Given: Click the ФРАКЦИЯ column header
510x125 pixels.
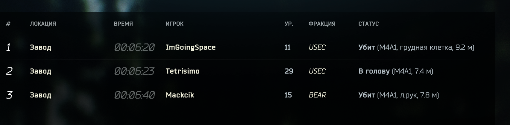Looking at the screenshot, I should pyautogui.click(x=322, y=24).
